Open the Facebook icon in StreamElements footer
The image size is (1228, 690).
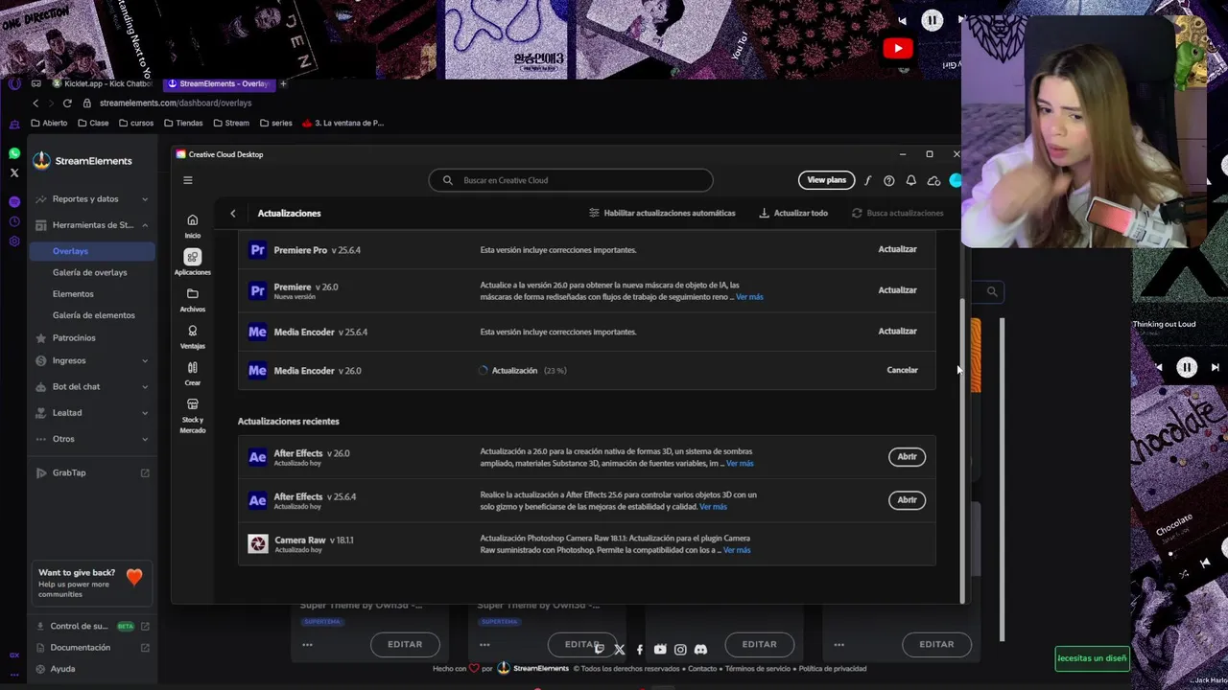640,650
